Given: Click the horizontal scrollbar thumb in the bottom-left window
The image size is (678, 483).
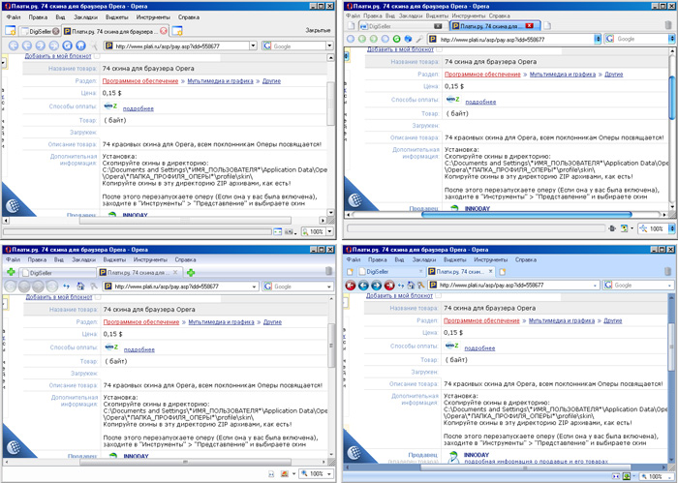Looking at the screenshot, I should 186,462.
